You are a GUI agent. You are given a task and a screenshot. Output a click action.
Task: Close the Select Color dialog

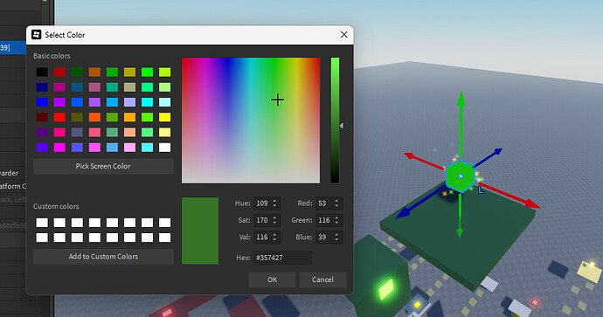(343, 35)
